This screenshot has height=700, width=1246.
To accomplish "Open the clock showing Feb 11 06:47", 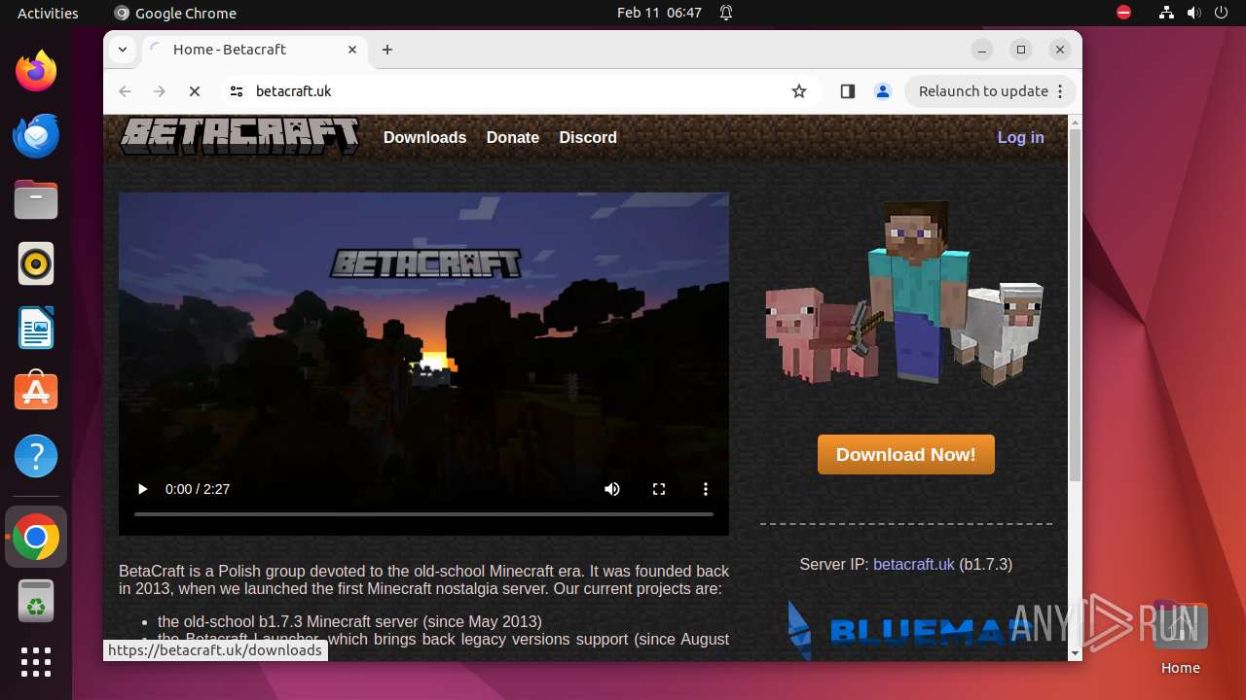I will tap(659, 13).
